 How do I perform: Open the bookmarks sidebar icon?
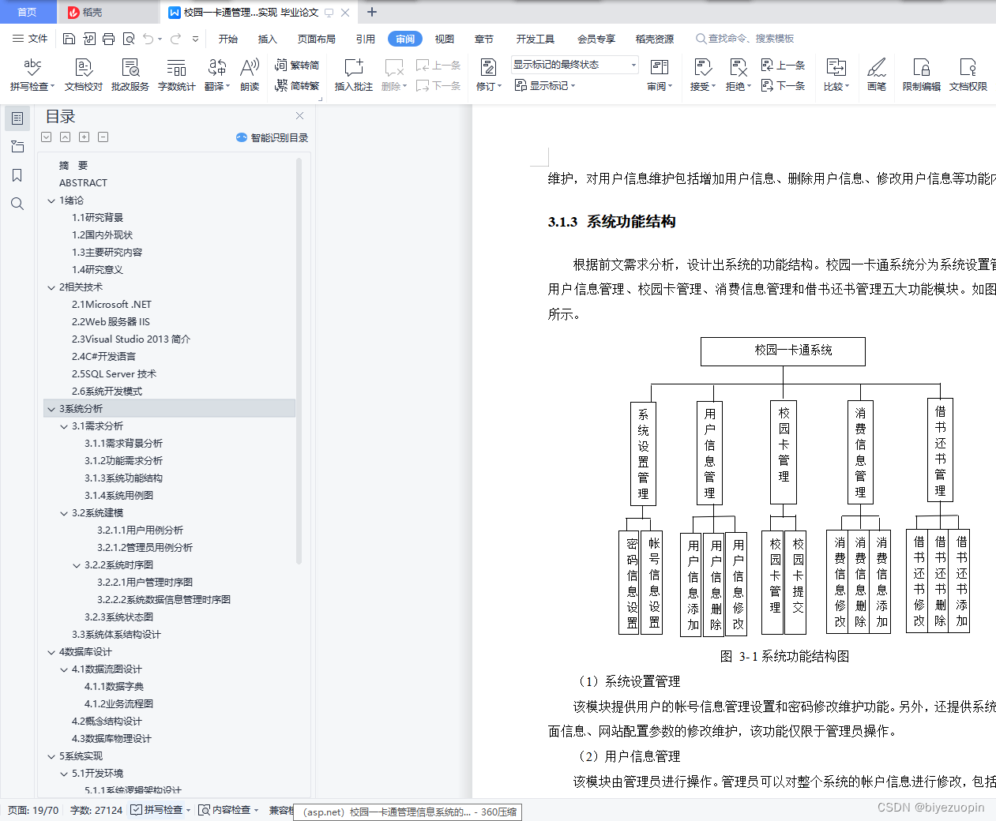(17, 175)
